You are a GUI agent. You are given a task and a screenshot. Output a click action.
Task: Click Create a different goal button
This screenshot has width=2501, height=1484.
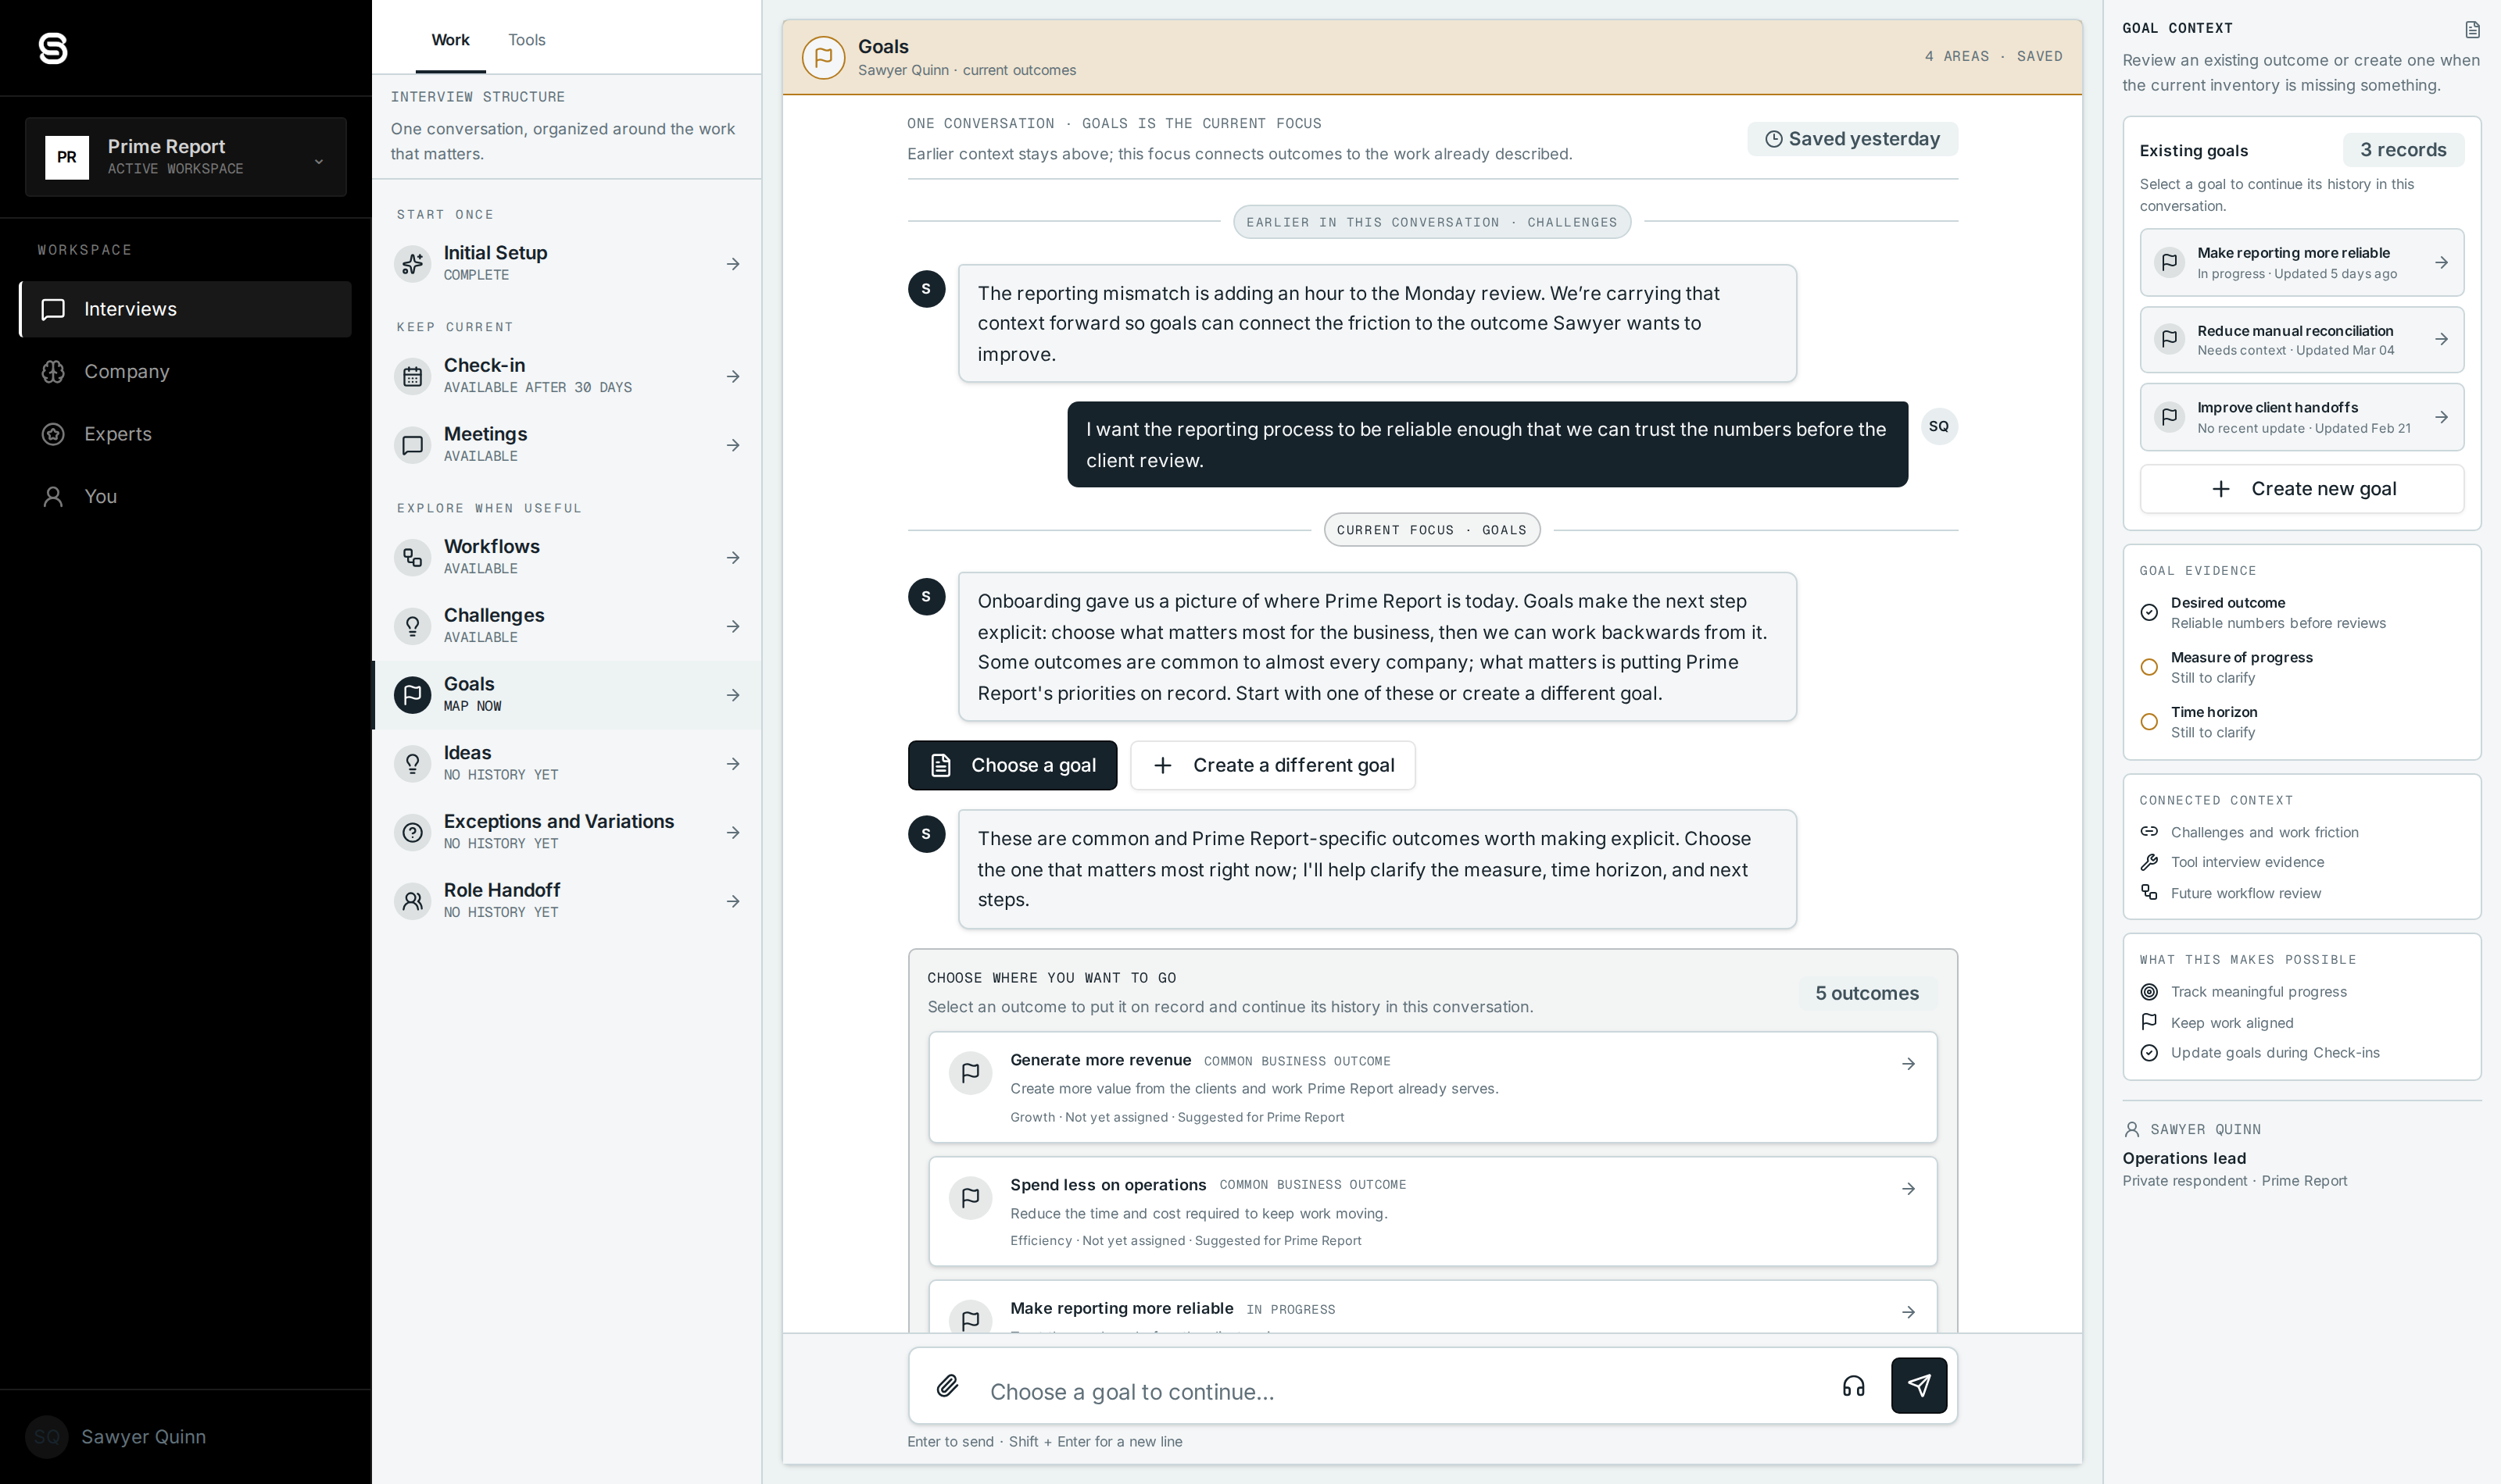coord(1272,765)
